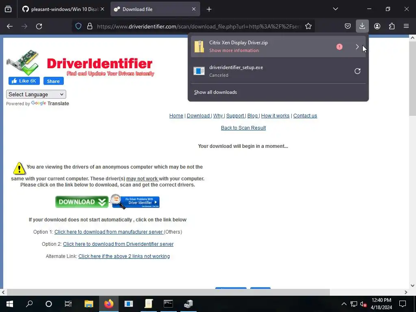Screen dimensions: 416x312
Task: Open muted volume tray icon
Action: [x=363, y=304]
